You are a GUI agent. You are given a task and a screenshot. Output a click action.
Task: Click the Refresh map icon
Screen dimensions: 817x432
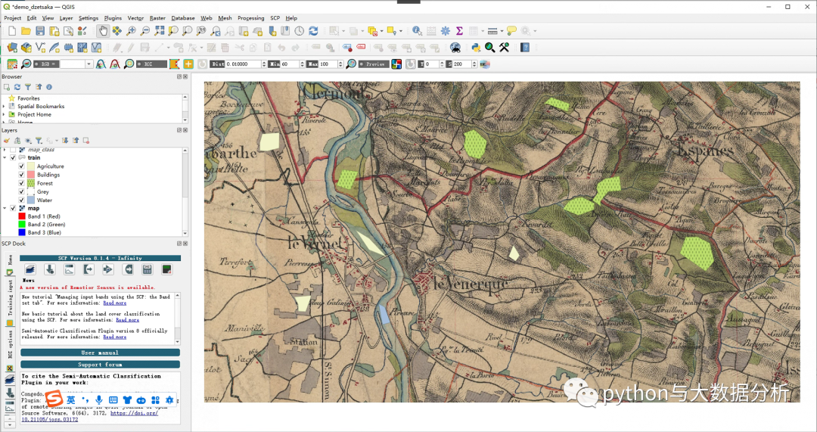click(x=312, y=31)
